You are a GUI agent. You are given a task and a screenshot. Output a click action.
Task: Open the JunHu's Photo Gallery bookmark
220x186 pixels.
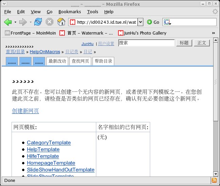coord(142,33)
